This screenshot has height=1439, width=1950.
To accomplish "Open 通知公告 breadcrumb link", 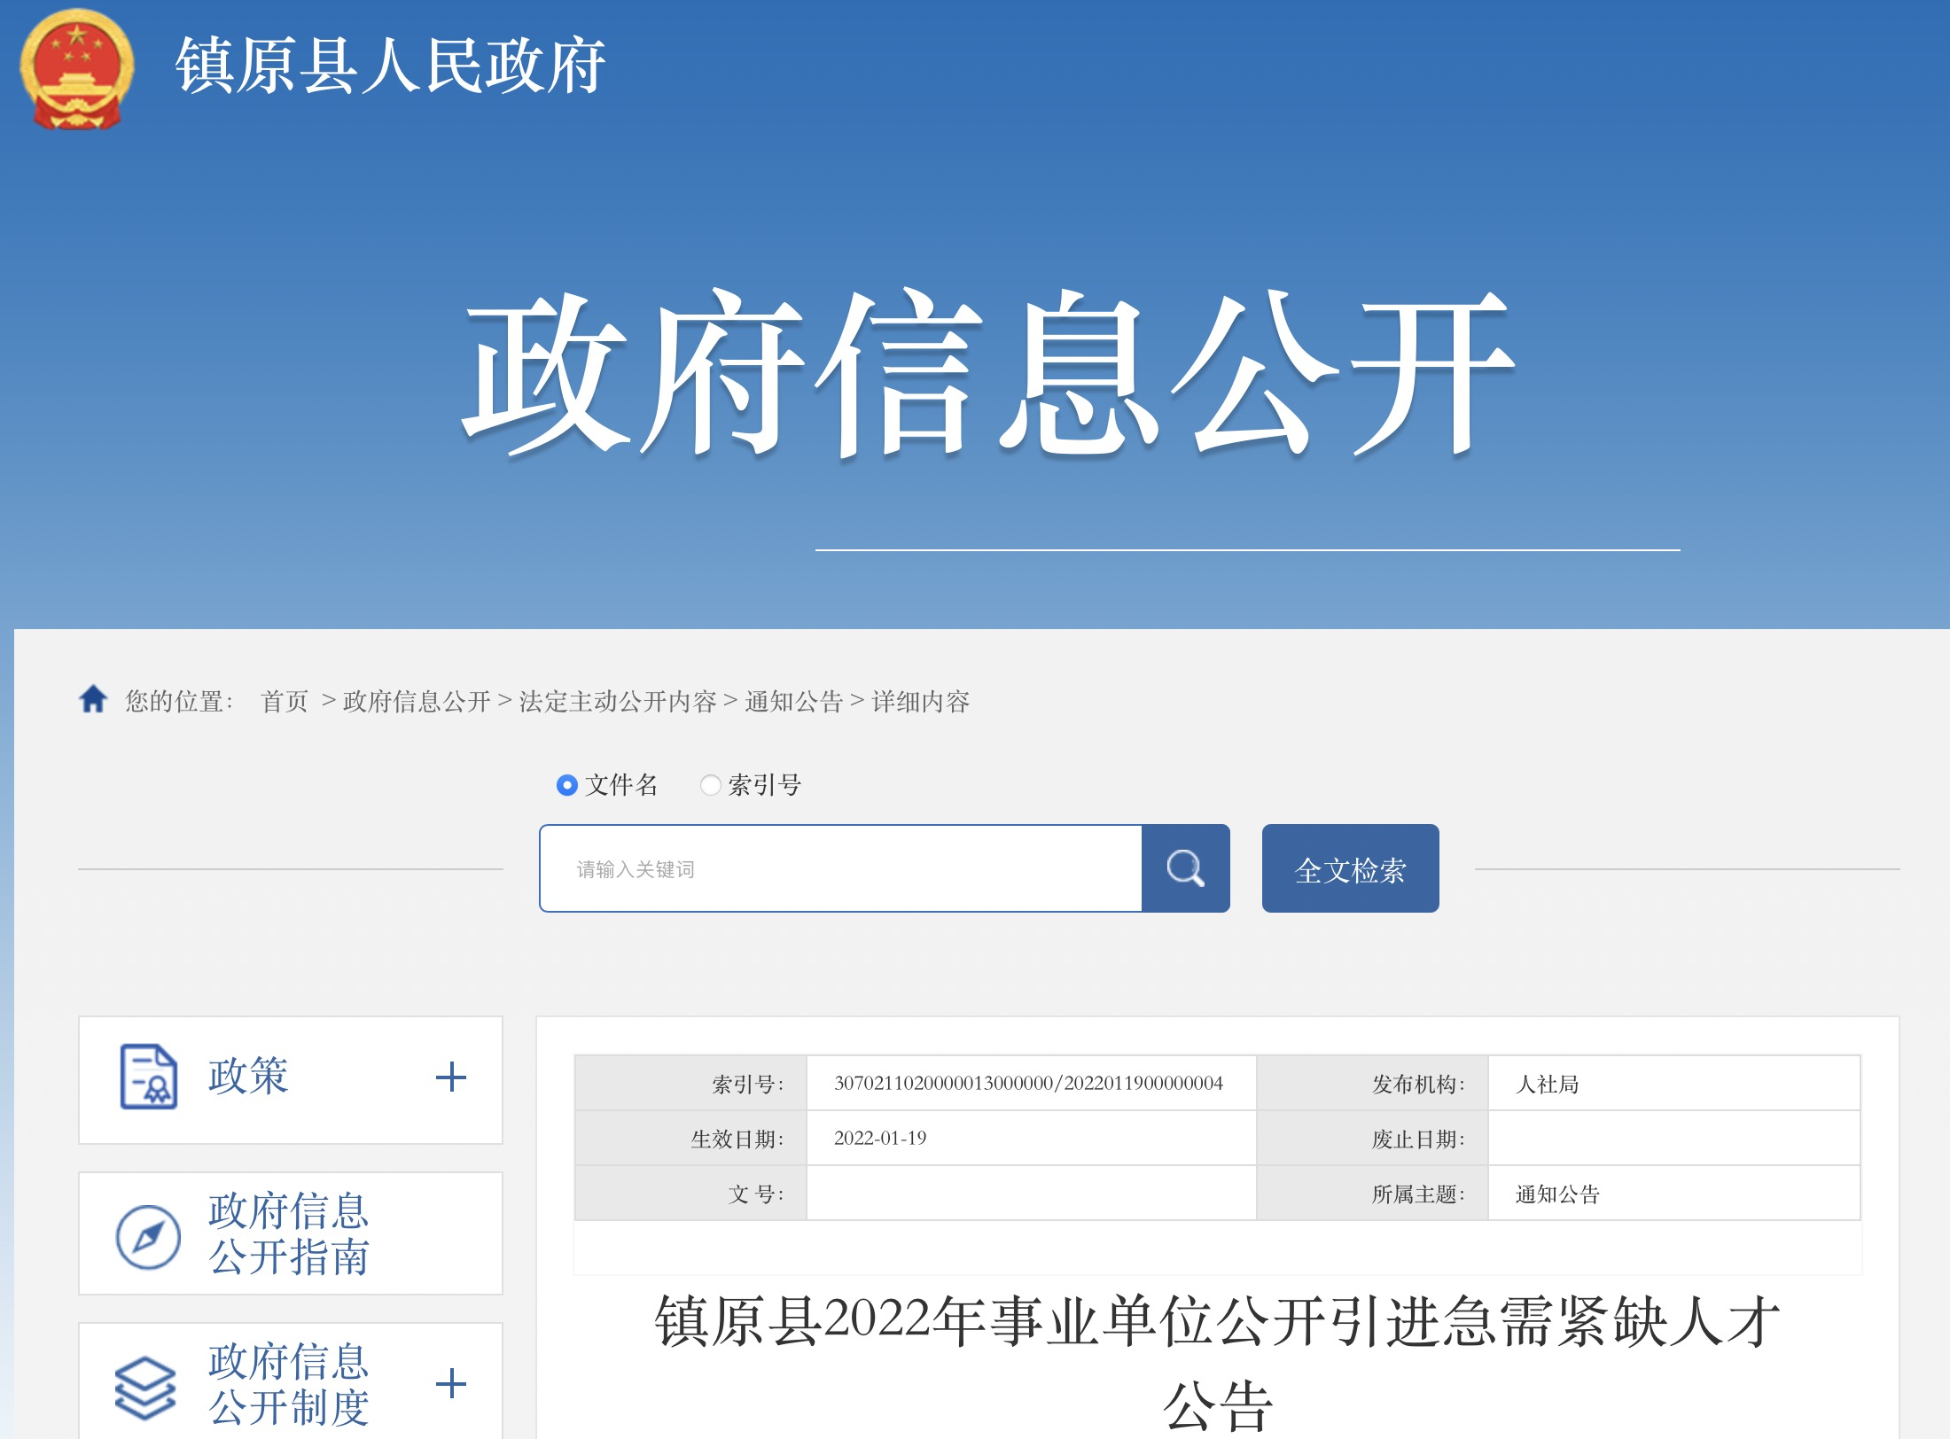I will 793,702.
